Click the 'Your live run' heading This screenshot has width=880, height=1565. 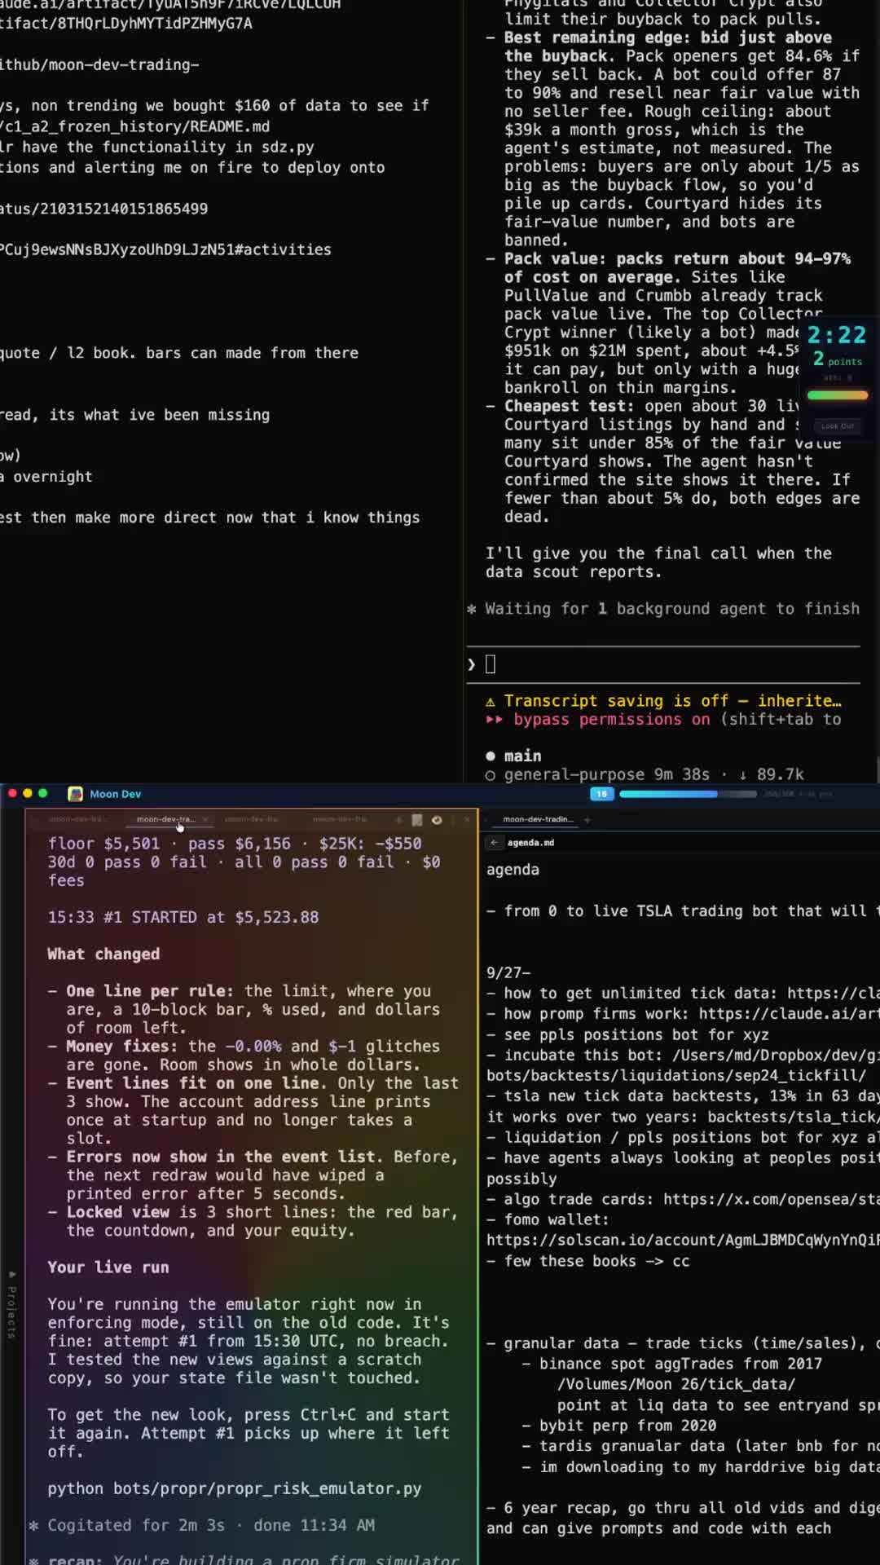click(x=108, y=1267)
